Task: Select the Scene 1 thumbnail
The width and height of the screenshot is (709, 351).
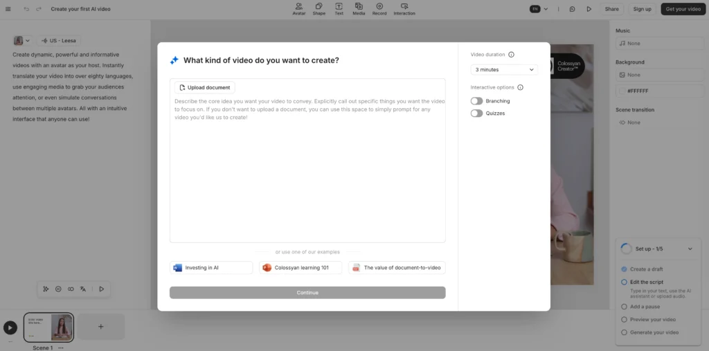Action: tap(49, 327)
